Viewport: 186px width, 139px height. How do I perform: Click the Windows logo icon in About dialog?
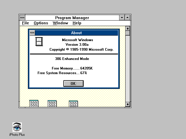[x=39, y=42]
